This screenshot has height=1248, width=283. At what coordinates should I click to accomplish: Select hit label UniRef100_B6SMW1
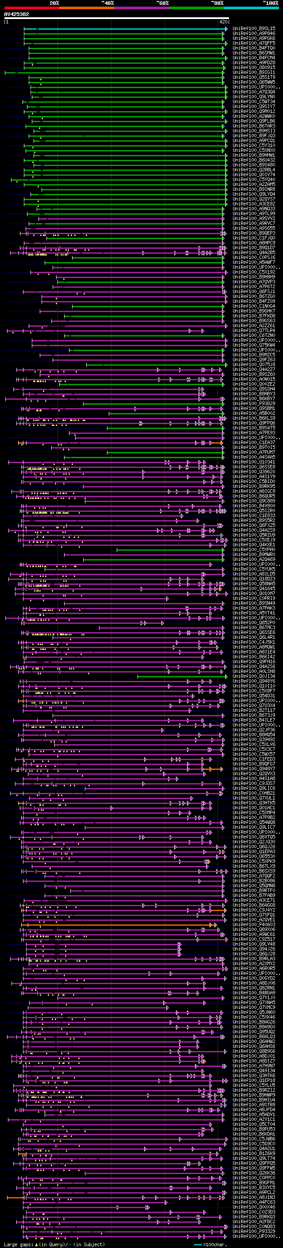coord(254,53)
